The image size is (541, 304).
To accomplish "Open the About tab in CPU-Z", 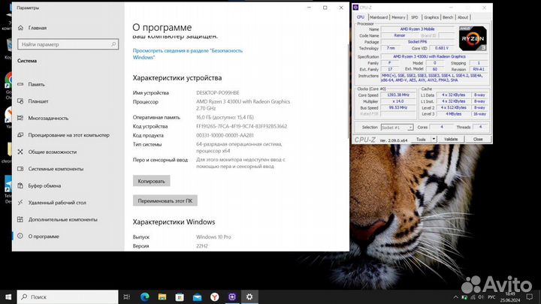I will [463, 17].
